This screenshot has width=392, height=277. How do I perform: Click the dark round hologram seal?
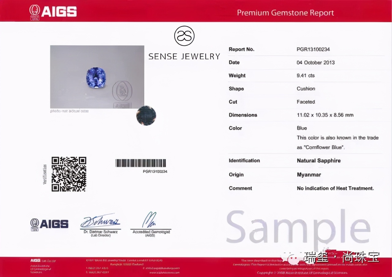coord(146,116)
